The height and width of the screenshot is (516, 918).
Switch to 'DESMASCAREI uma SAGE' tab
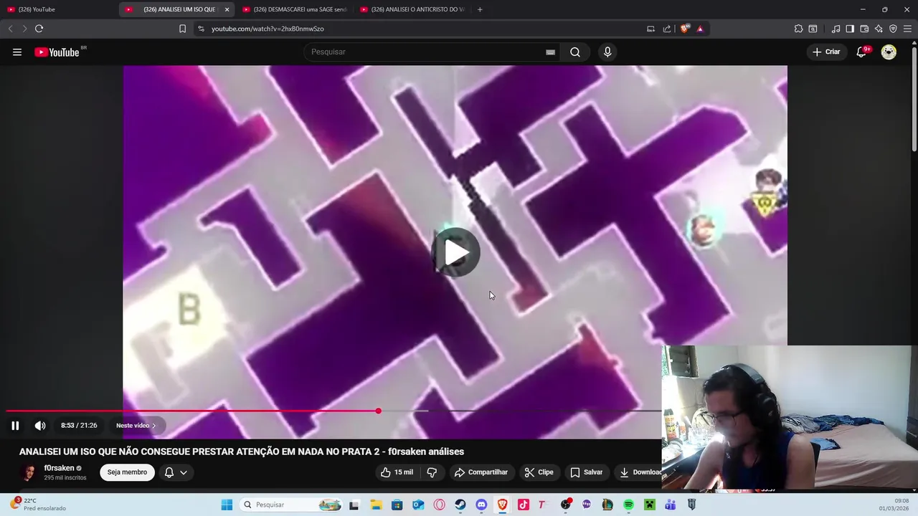(x=294, y=9)
